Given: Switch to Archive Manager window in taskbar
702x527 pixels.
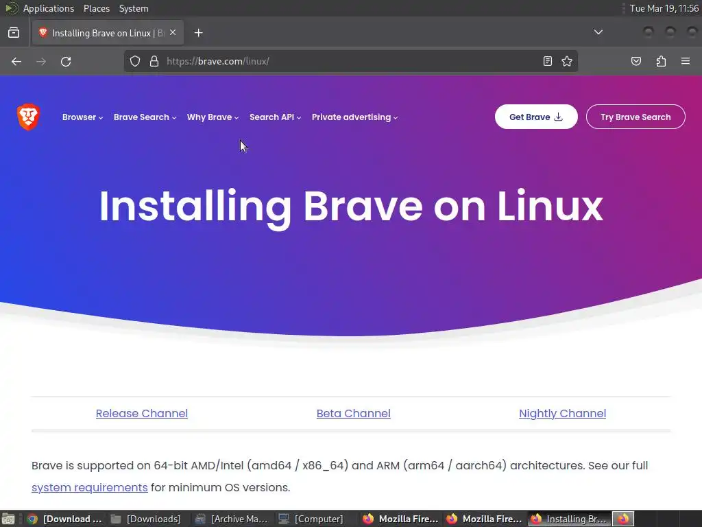Looking at the screenshot, I should 232,519.
